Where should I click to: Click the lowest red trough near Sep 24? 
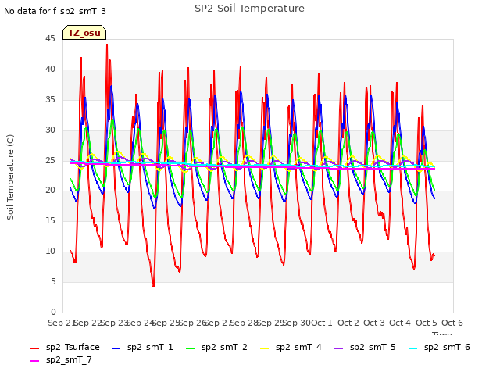[153, 285]
